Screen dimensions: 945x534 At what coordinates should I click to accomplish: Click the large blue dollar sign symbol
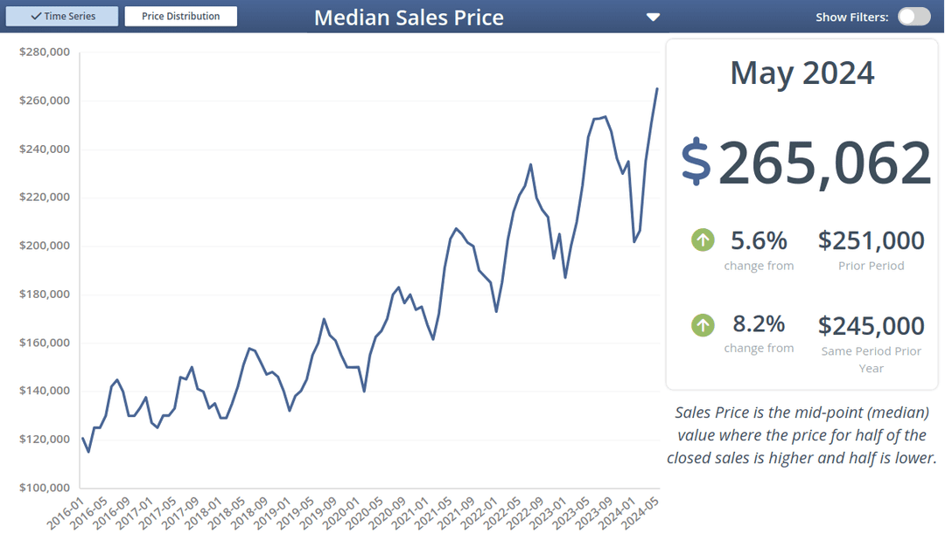696,162
